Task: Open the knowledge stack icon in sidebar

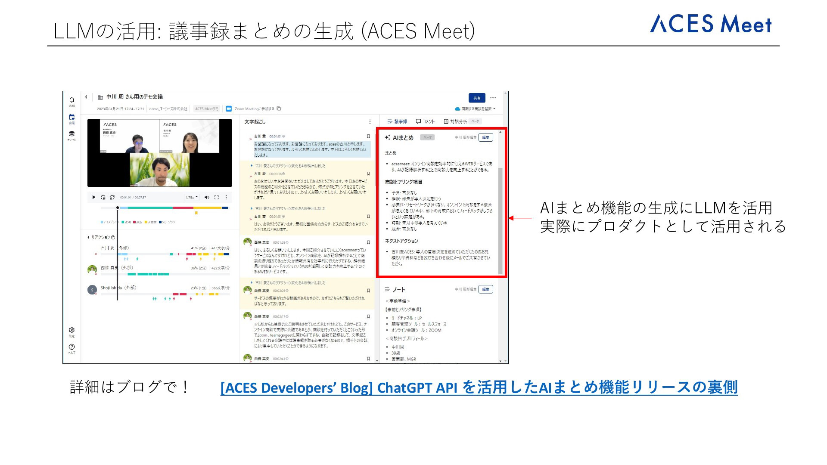Action: click(72, 134)
